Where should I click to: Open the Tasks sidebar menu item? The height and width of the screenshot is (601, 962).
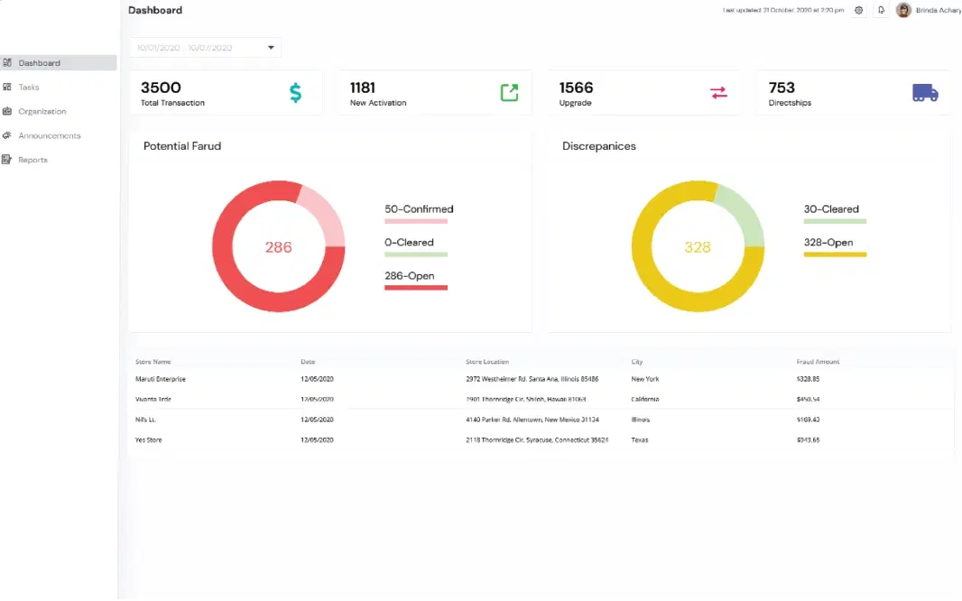pyautogui.click(x=29, y=88)
